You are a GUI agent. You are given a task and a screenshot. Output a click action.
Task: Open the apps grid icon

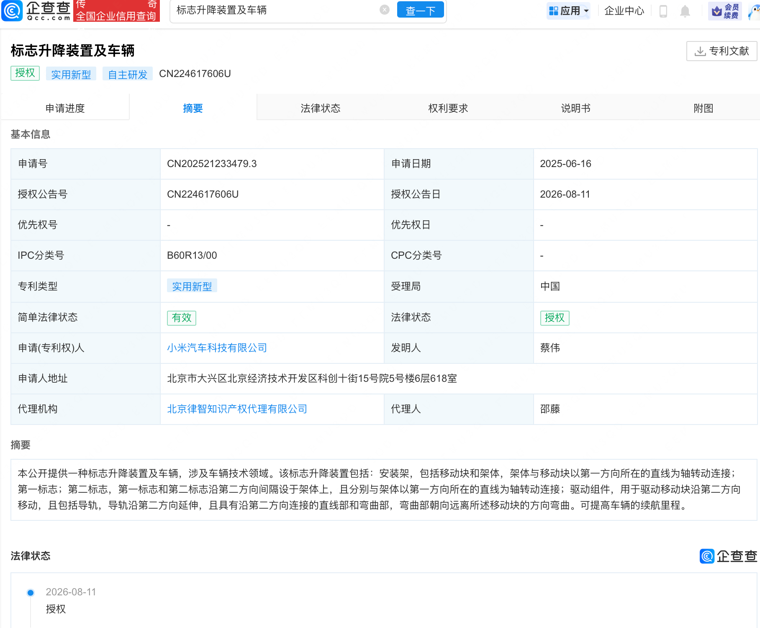click(553, 11)
